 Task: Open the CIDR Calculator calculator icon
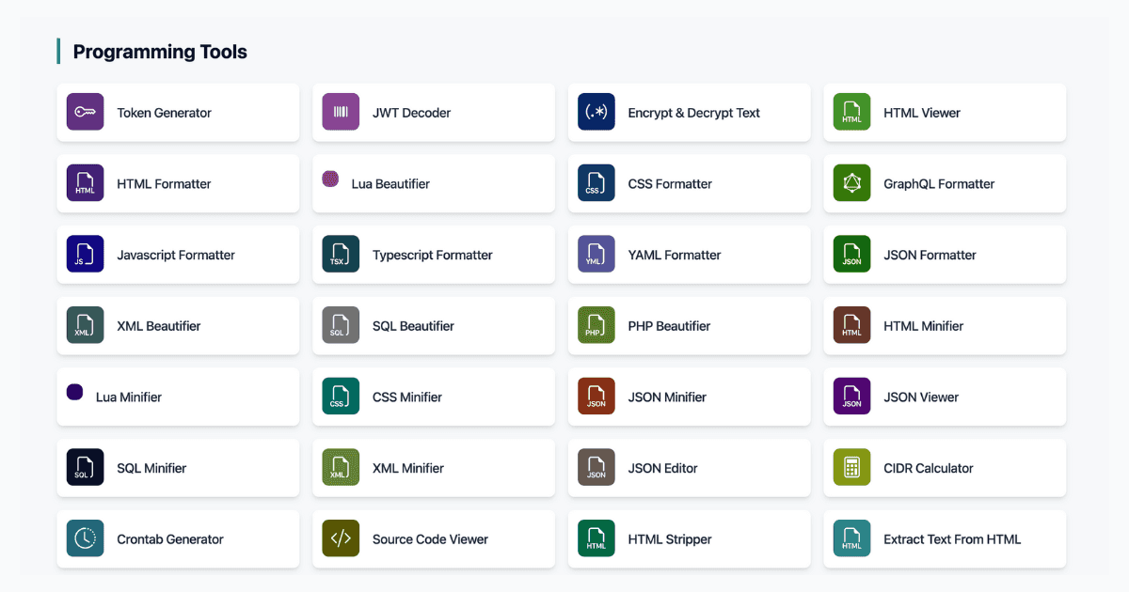[851, 467]
